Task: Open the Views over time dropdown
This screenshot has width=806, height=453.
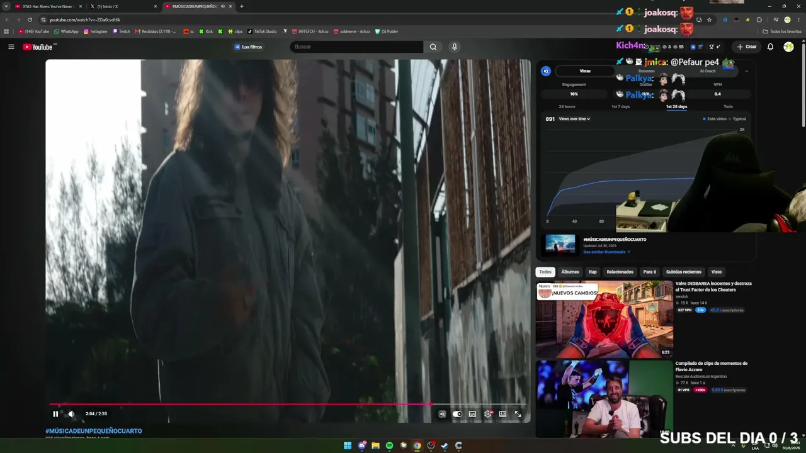Action: pos(574,119)
